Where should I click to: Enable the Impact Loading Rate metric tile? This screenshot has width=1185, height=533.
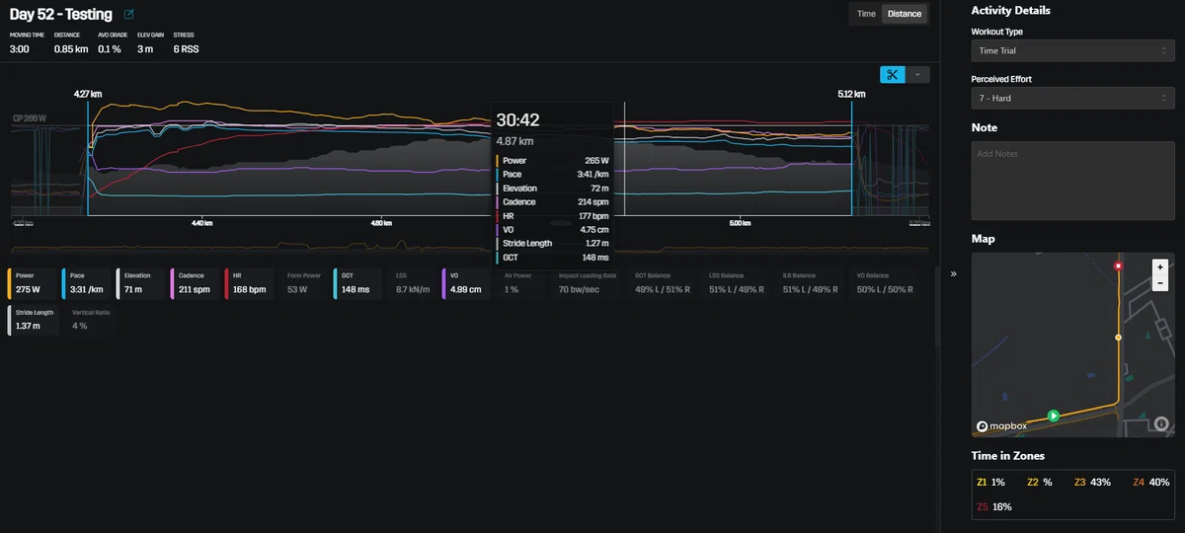coord(588,283)
